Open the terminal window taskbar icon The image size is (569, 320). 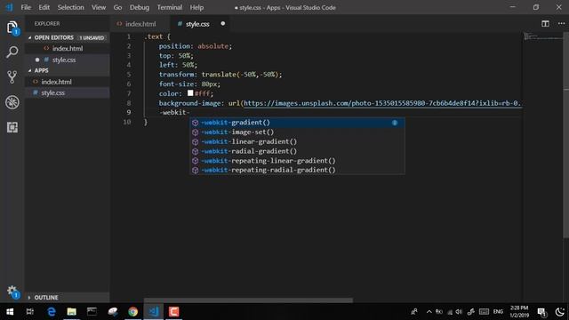pyautogui.click(x=92, y=312)
